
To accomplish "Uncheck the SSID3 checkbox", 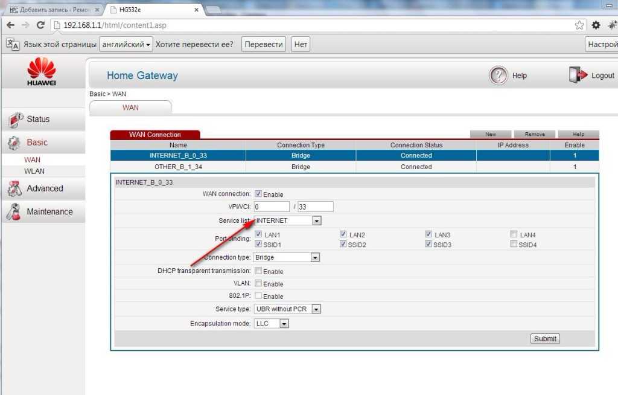I will 428,244.
